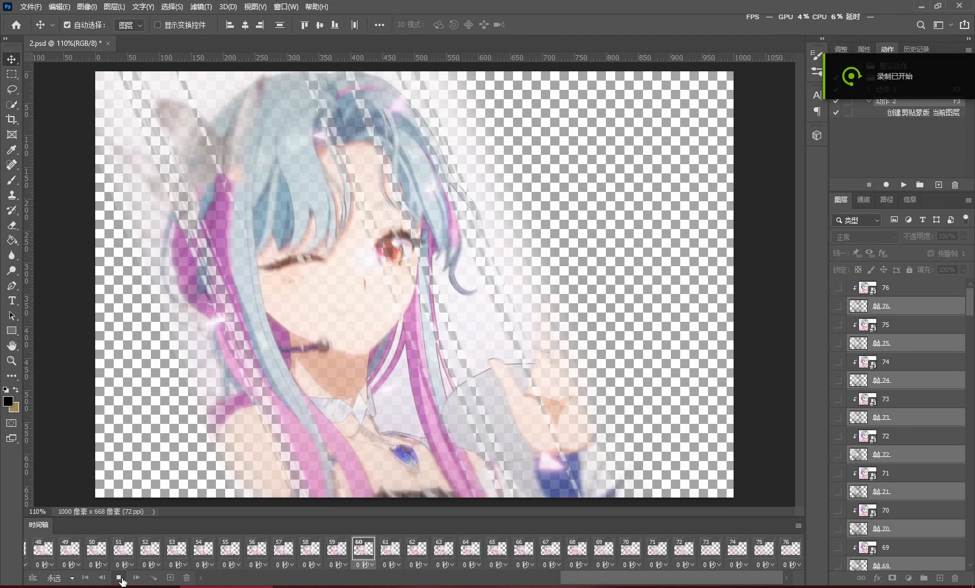Select the Horizontal Type tool
This screenshot has height=588, width=975.
[12, 300]
